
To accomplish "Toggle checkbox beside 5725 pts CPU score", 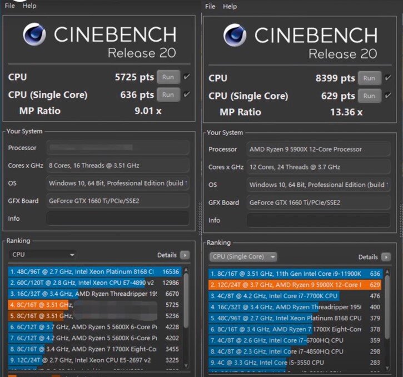I will coord(187,76).
